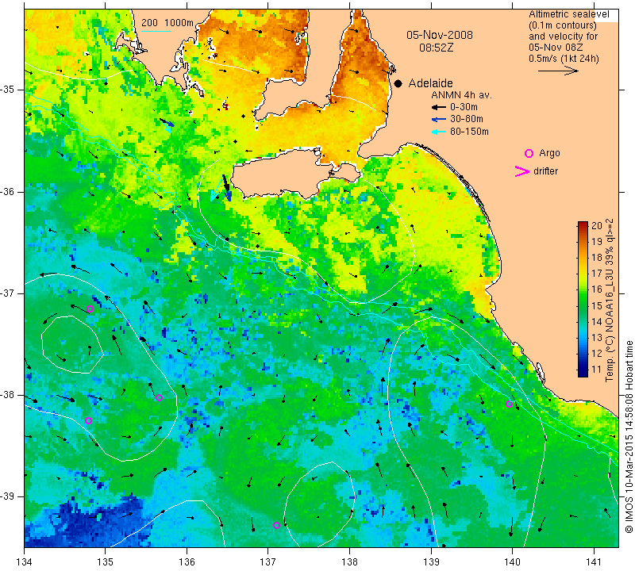Click the -38 latitude axis label
The width and height of the screenshot is (635, 571).
click(8, 395)
